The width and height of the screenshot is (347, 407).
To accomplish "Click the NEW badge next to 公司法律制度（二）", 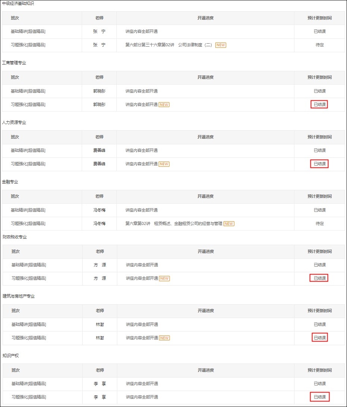I will tap(221, 45).
